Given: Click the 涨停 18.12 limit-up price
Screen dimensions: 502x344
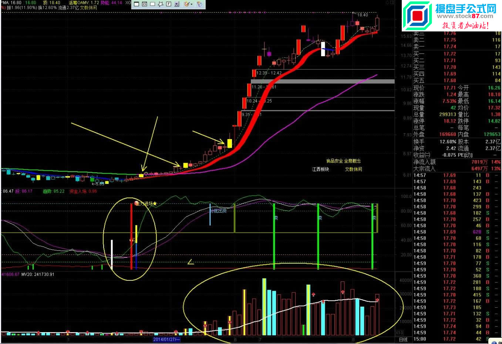Looking at the screenshot, I should click(450, 121).
